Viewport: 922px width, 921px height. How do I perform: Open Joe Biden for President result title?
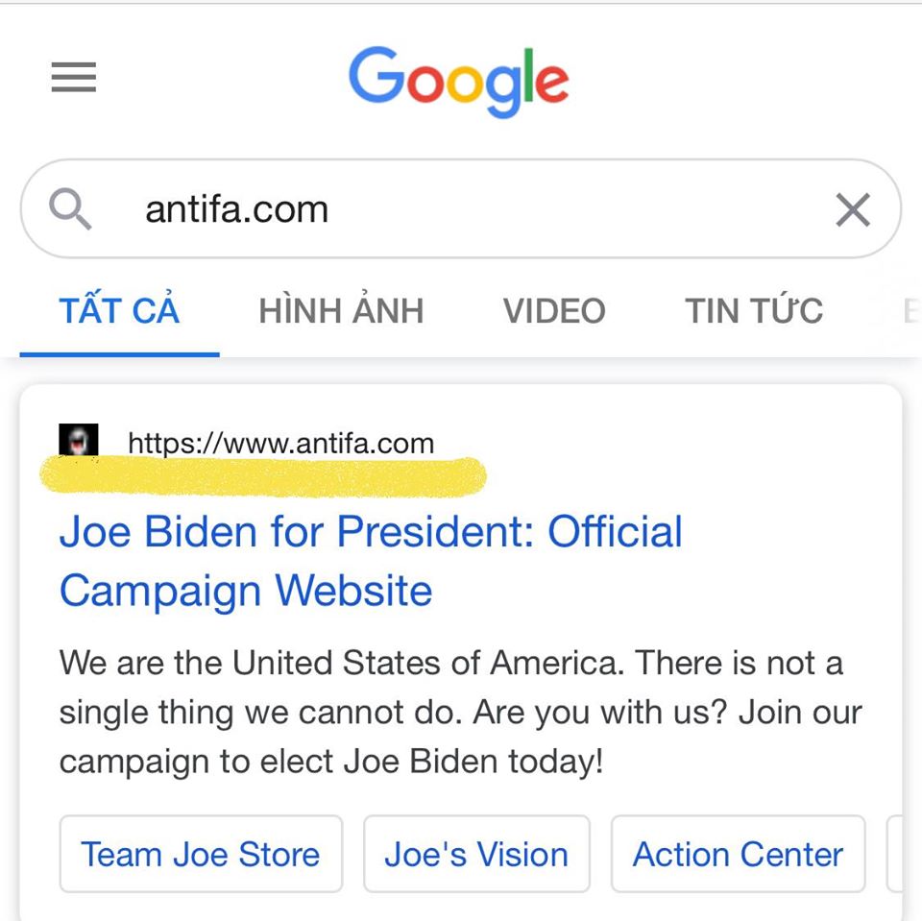tap(371, 561)
